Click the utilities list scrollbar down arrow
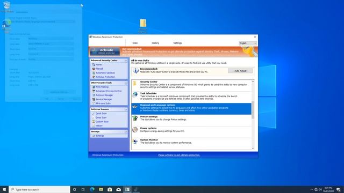Screen dimensions: 344x193 pos(253,149)
